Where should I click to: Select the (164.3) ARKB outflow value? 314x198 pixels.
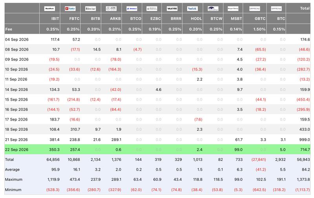click(115, 70)
